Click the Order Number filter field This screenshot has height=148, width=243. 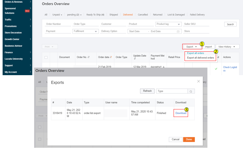pyautogui.click(x=58, y=24)
